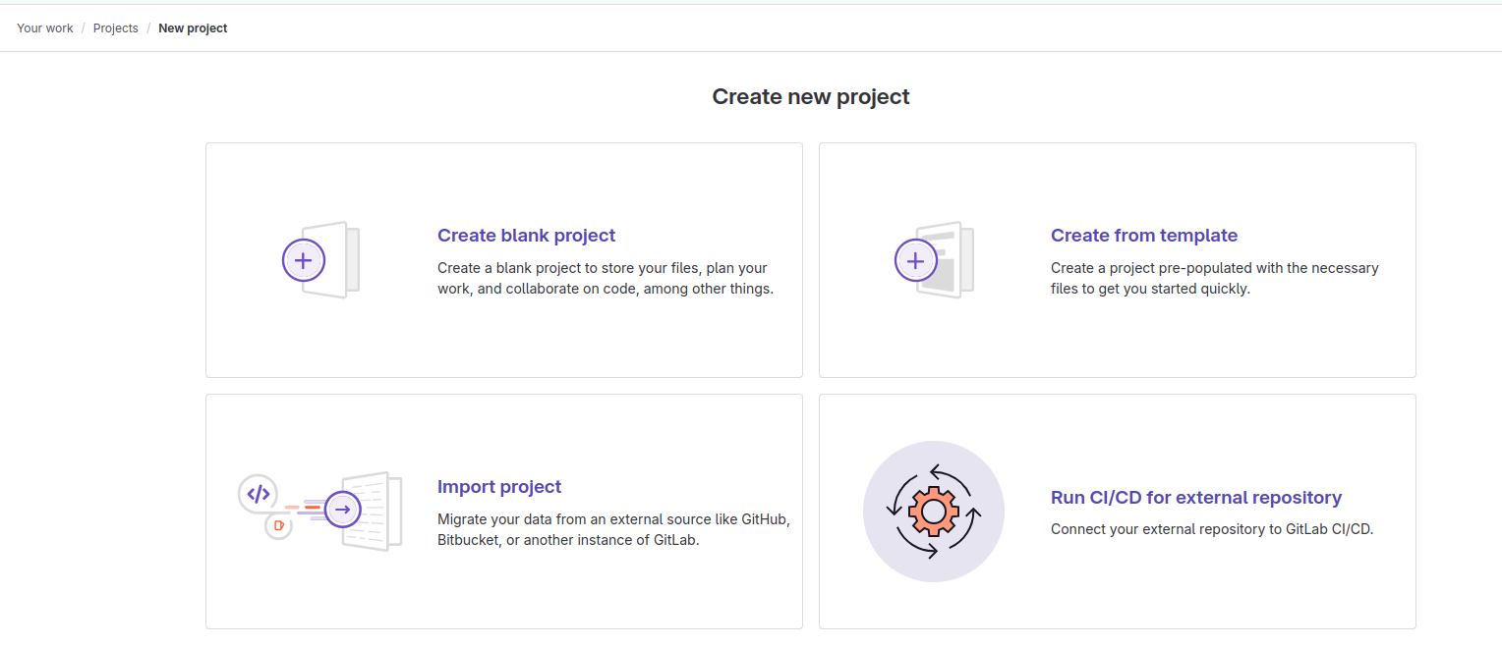Click the New project breadcrumb item
Viewport: 1502px width, 648px height.
[x=193, y=28]
